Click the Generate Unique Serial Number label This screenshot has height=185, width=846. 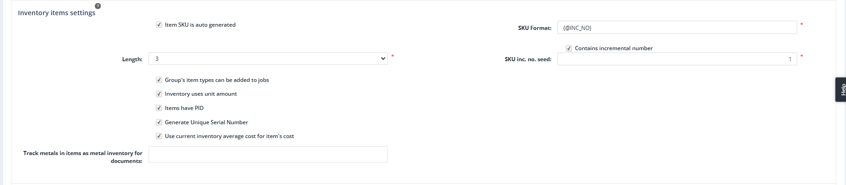tap(207, 122)
